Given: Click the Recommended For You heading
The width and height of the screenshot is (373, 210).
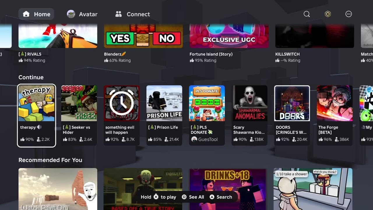Looking at the screenshot, I should (x=50, y=160).
